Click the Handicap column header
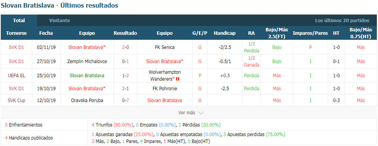378x146 pixels. [x=224, y=33]
